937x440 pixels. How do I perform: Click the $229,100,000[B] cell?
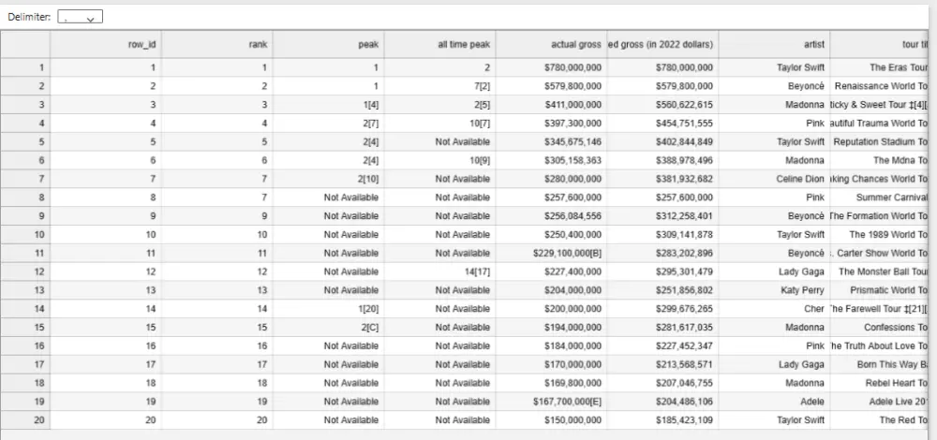click(x=551, y=253)
